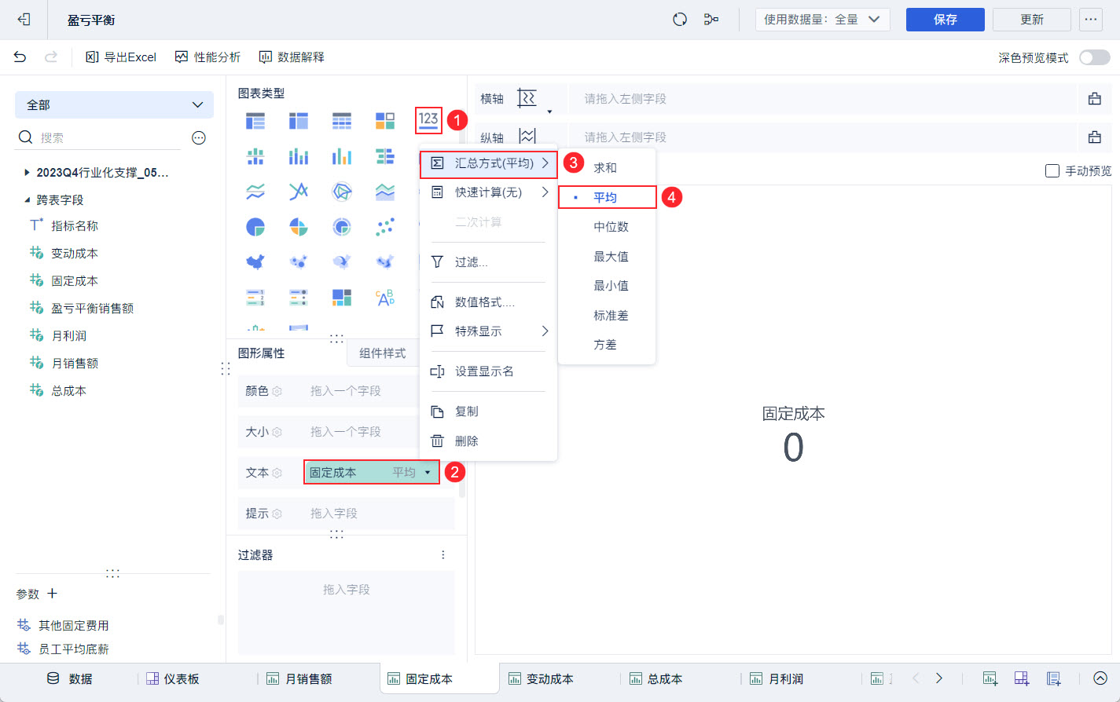The width and height of the screenshot is (1120, 702).
Task: Select the rose pie chart type icon
Action: pyautogui.click(x=299, y=227)
